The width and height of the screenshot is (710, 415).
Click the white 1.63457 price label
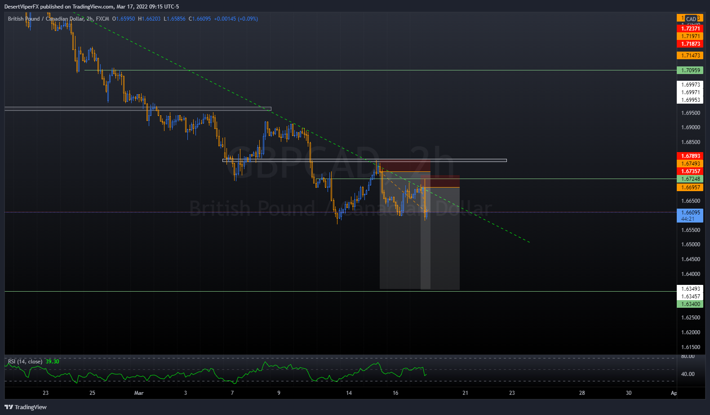[x=690, y=297]
